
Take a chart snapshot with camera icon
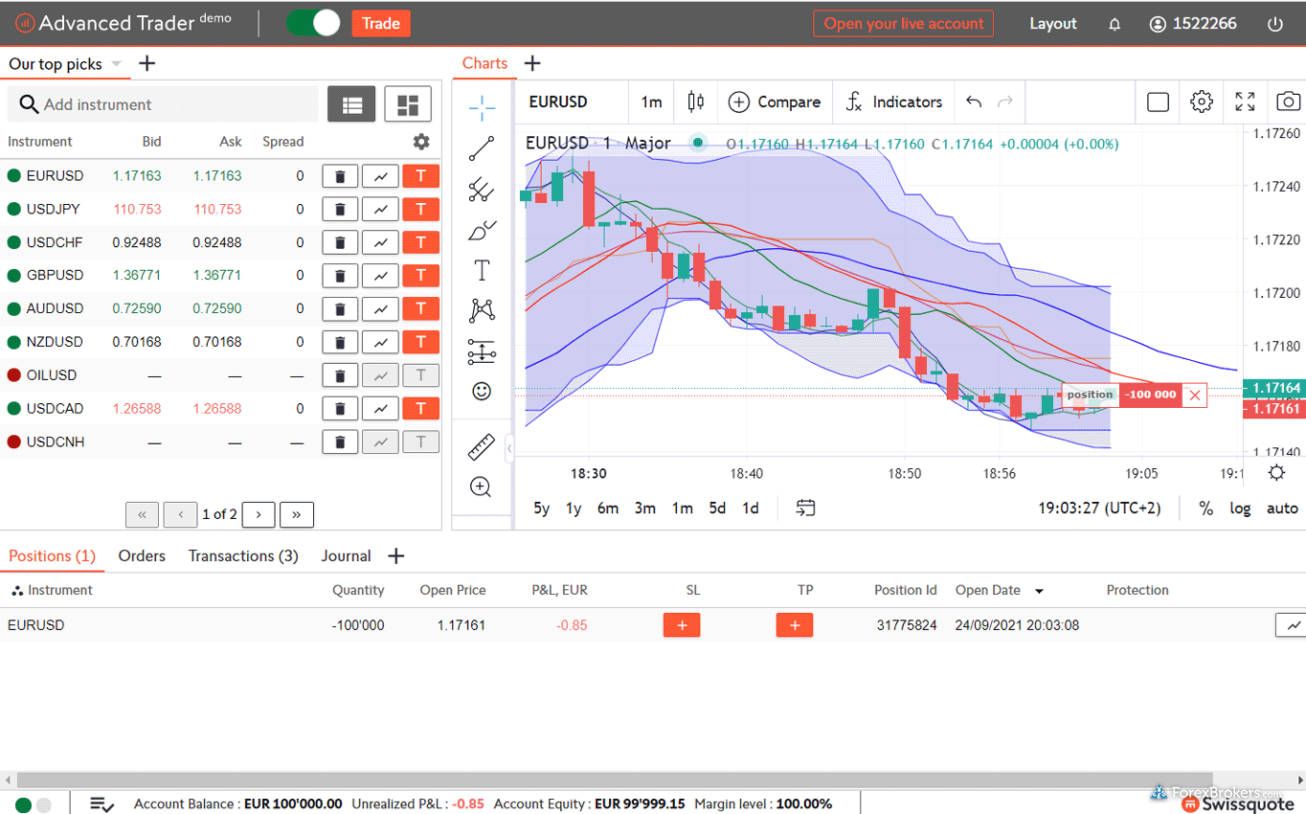pyautogui.click(x=1288, y=102)
